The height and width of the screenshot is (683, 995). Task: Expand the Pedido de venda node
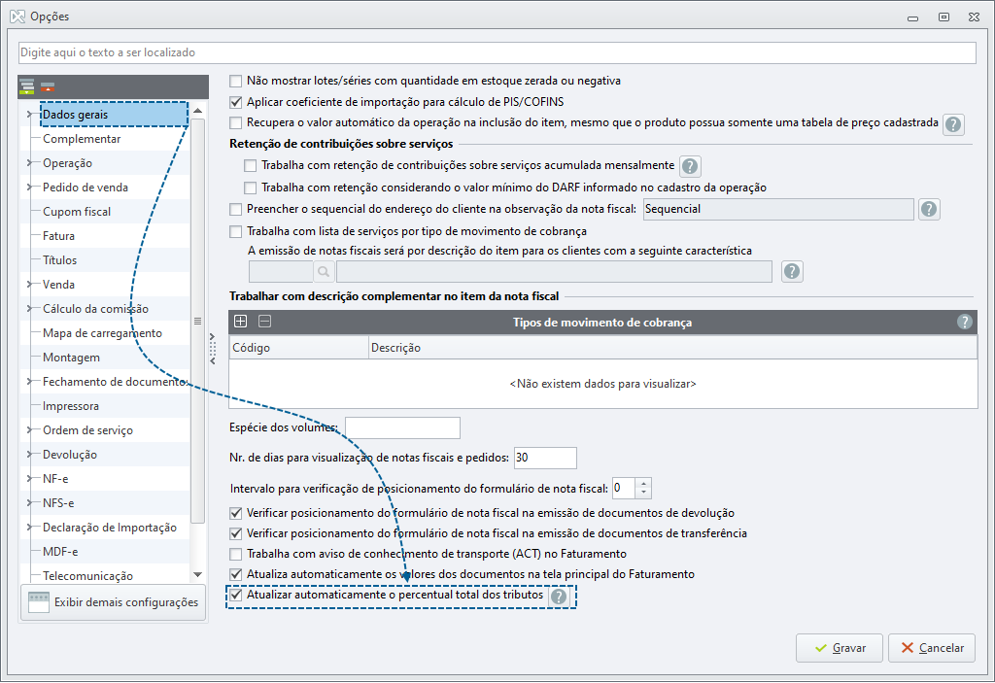tap(29, 188)
